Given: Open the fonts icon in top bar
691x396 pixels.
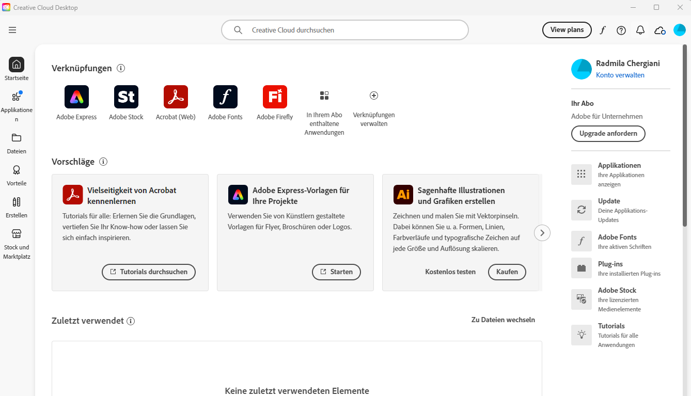Looking at the screenshot, I should click(602, 30).
